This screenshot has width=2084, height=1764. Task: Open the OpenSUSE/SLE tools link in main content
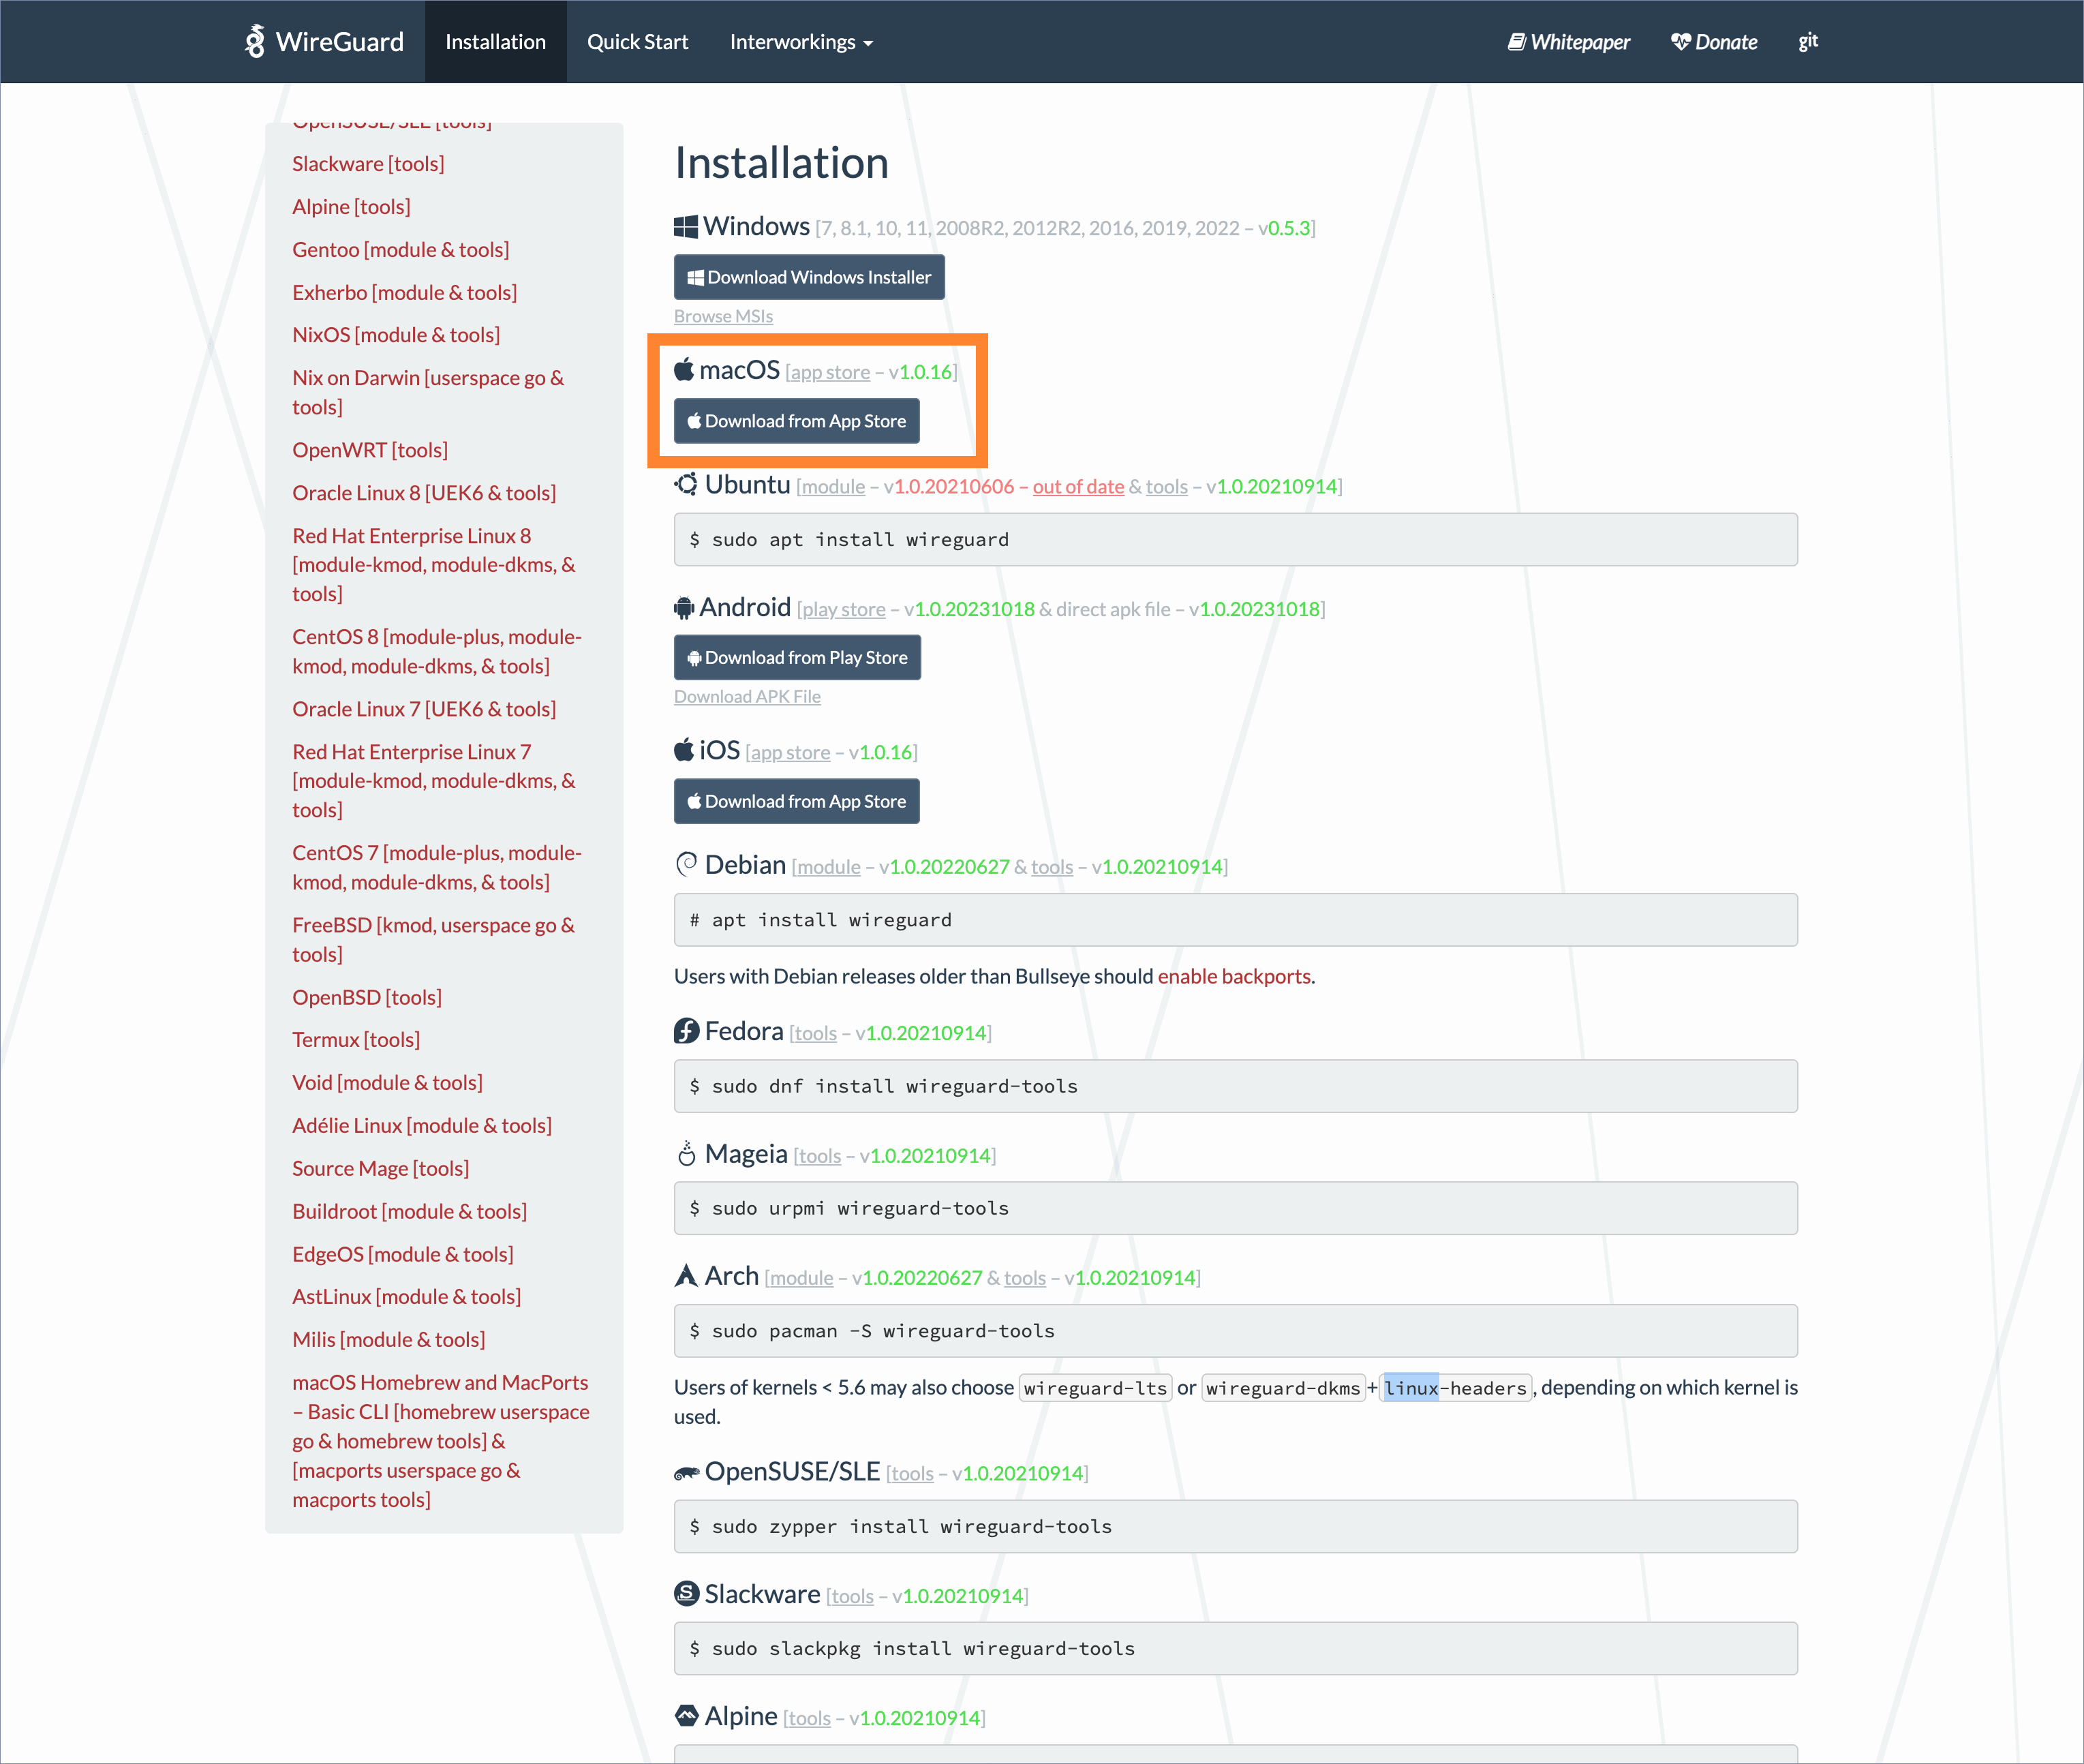pyautogui.click(x=912, y=1474)
